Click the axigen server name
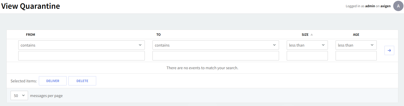404x106 pixels. click(385, 6)
